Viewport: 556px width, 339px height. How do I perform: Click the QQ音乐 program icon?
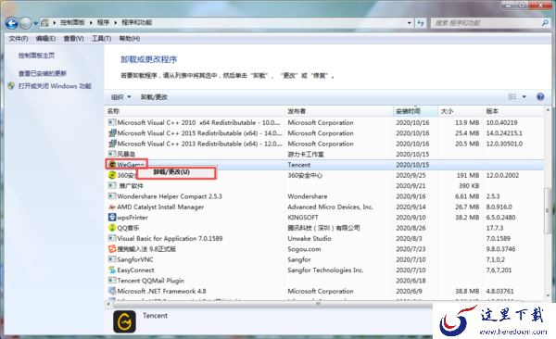[x=112, y=228]
